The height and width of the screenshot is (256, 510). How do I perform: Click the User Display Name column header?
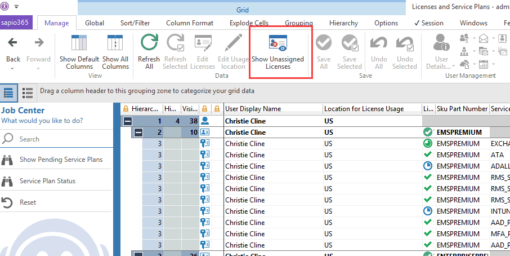tap(272, 108)
